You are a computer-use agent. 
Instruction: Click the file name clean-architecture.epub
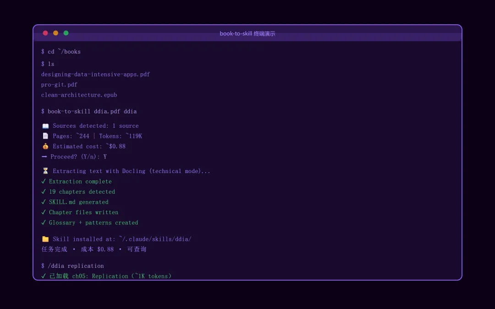[79, 95]
